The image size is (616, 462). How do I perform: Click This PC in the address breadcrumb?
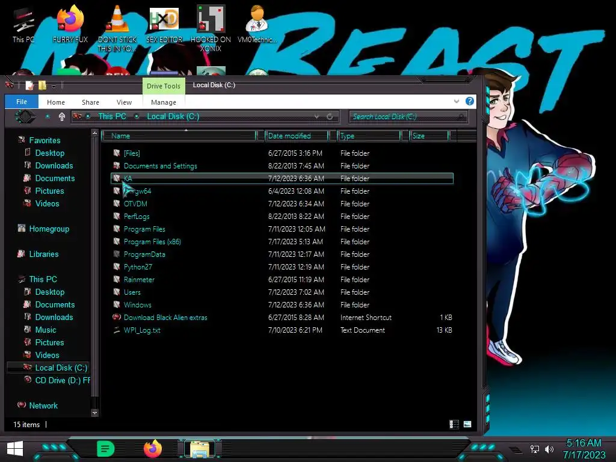pos(112,116)
